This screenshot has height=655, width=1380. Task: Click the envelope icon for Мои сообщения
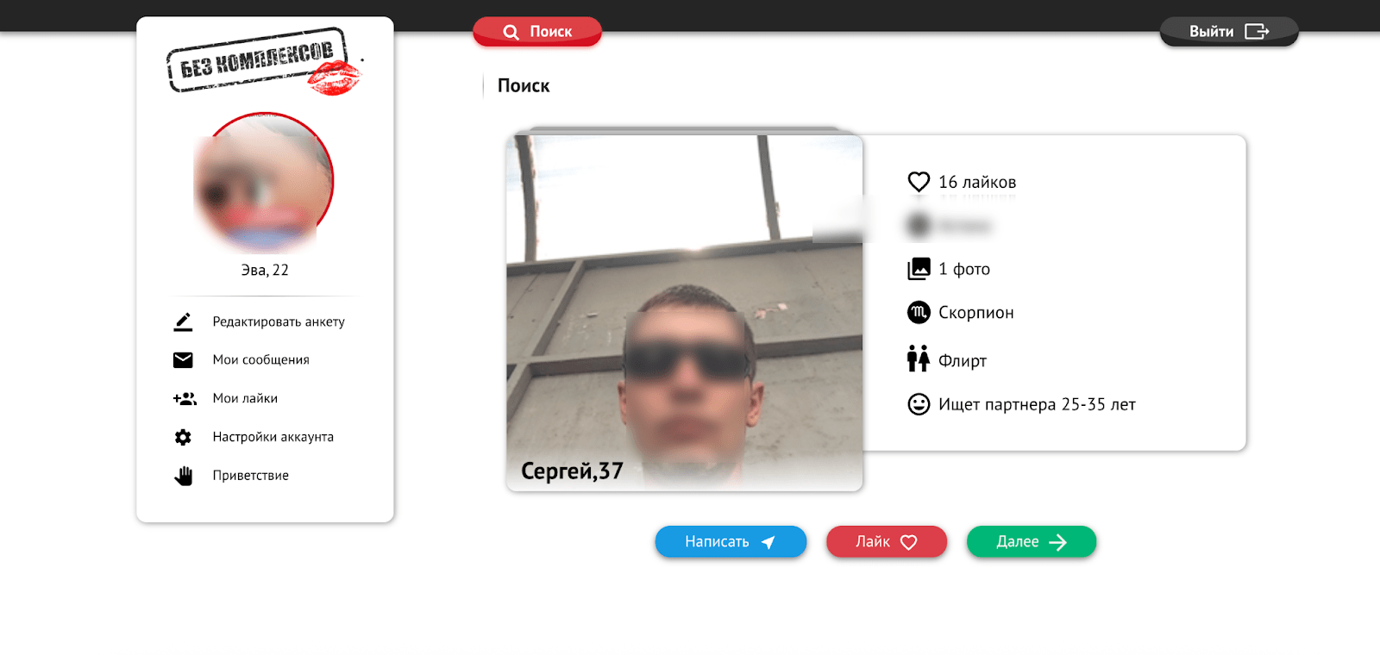tap(183, 360)
